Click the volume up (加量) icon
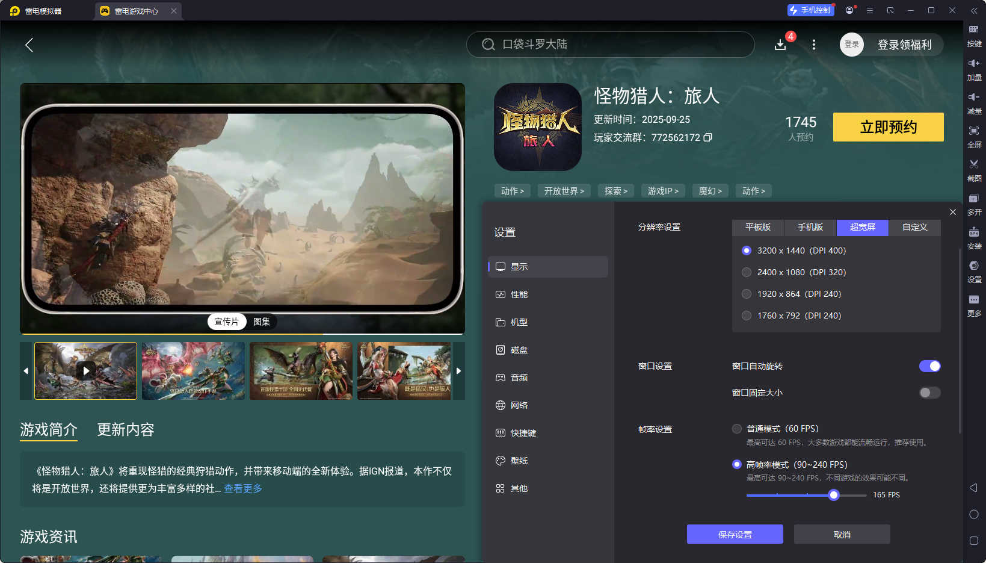The image size is (986, 563). 975,68
